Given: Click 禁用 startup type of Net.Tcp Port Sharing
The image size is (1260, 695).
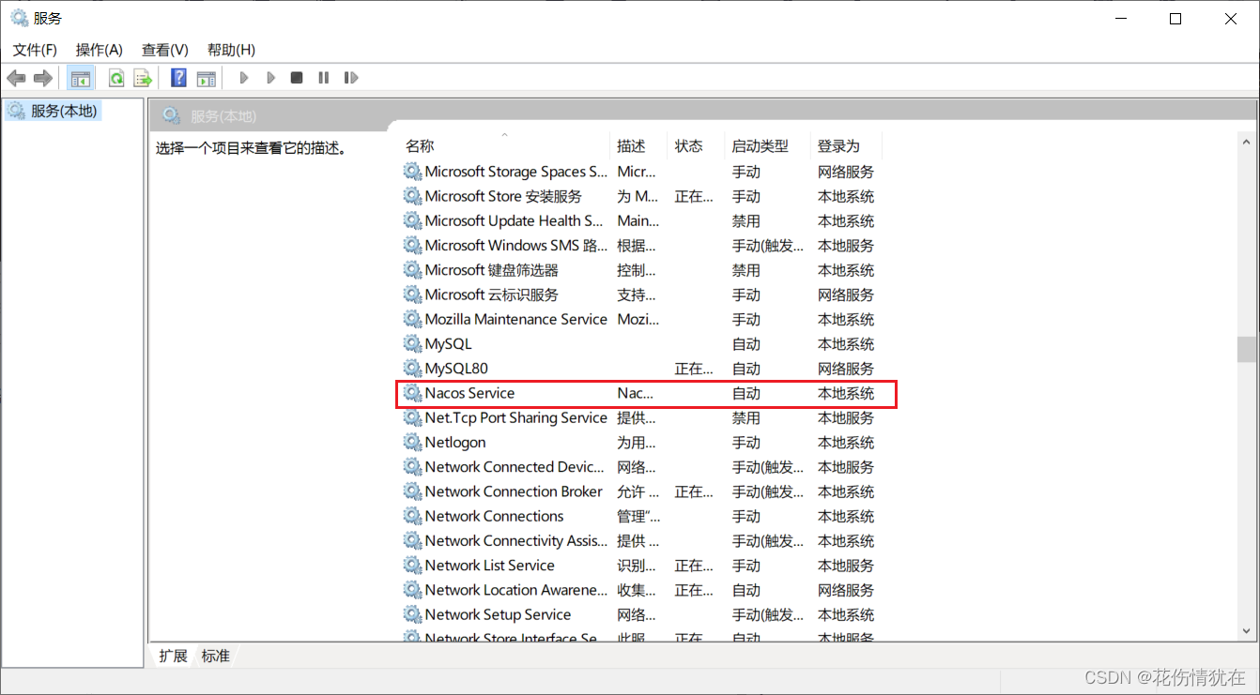Looking at the screenshot, I should point(746,417).
